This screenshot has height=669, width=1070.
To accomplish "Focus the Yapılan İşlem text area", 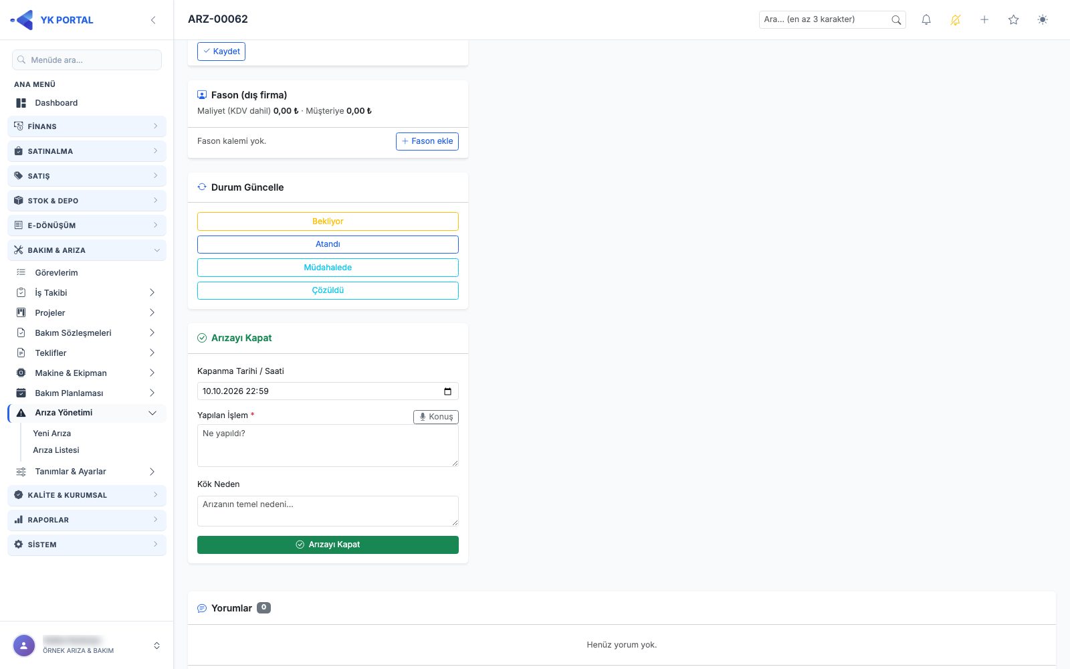I will pos(328,446).
